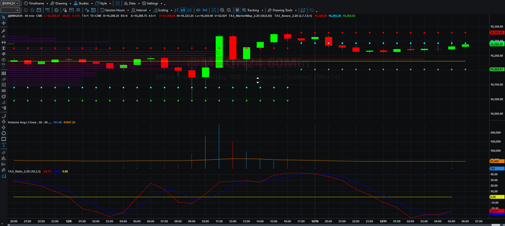Select the up arrow drawing tool
Screen dimensions: 505x226
(x=4, y=128)
